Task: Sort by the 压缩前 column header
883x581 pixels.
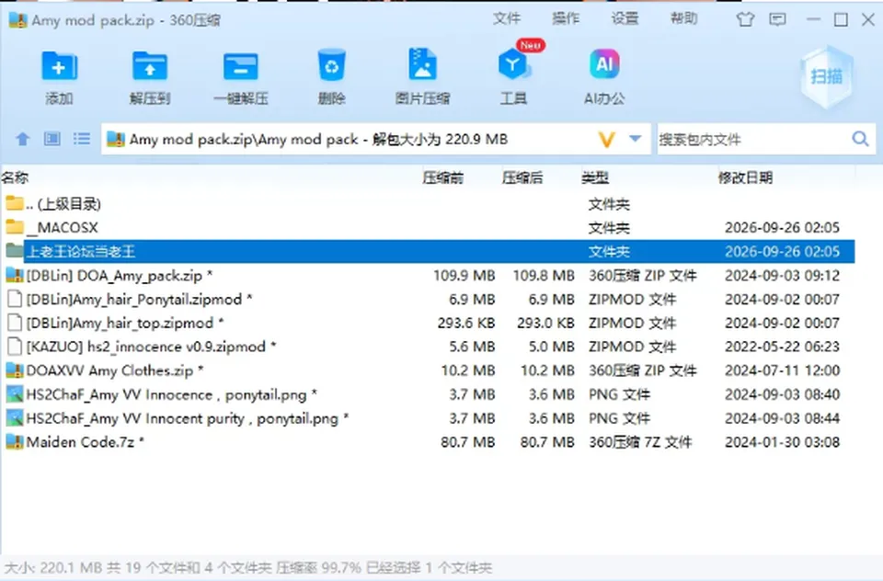Action: tap(443, 178)
